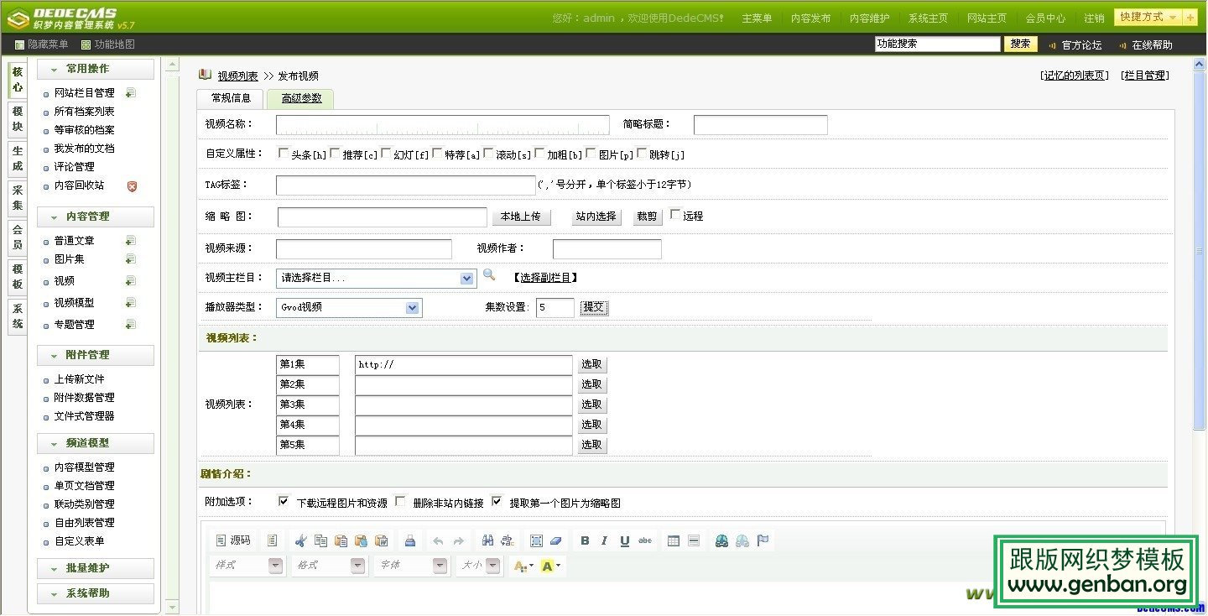Click the Find binoculars icon
The image size is (1208, 616).
tap(487, 541)
